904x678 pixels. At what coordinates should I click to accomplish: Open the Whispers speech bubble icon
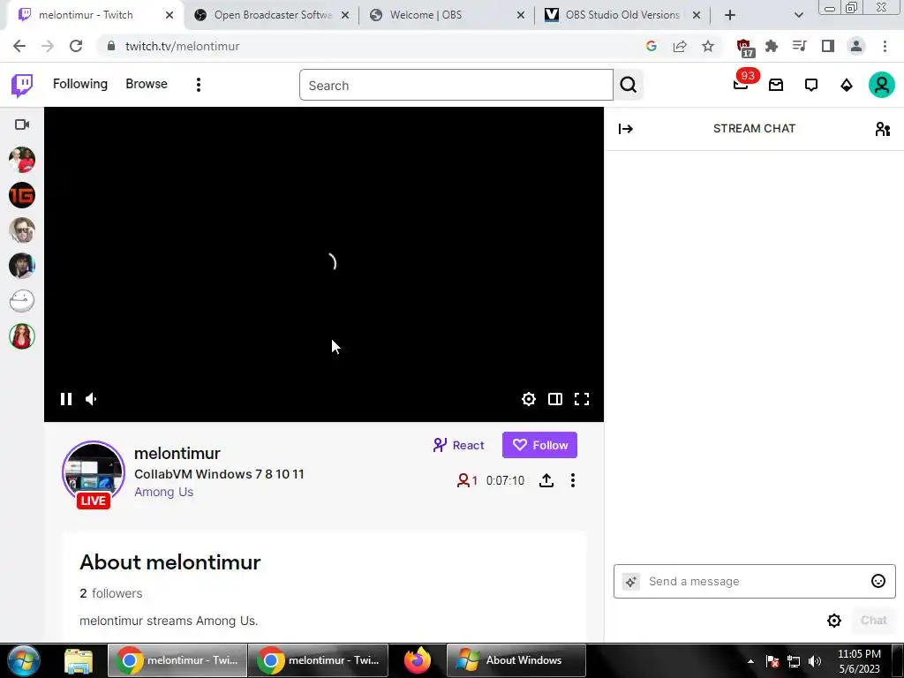(811, 86)
